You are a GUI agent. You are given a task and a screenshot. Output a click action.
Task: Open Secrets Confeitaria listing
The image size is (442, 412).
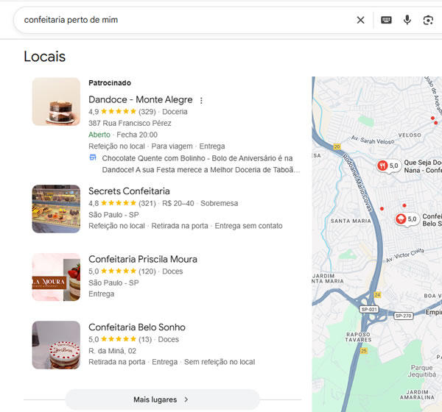pyautogui.click(x=129, y=191)
